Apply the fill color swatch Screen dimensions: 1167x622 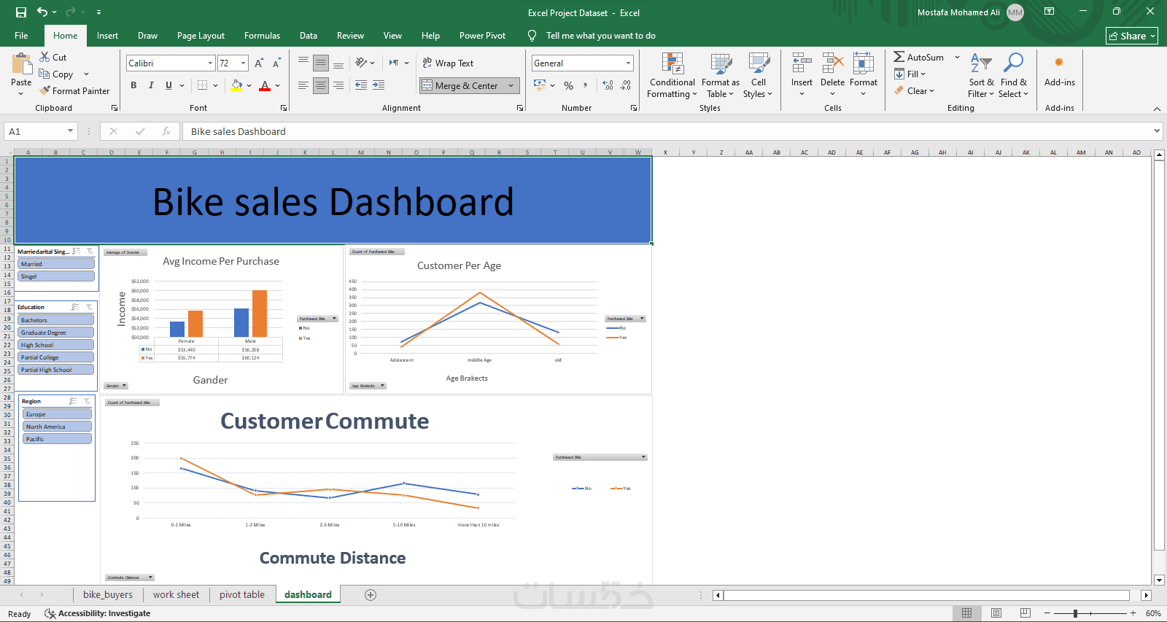[236, 85]
